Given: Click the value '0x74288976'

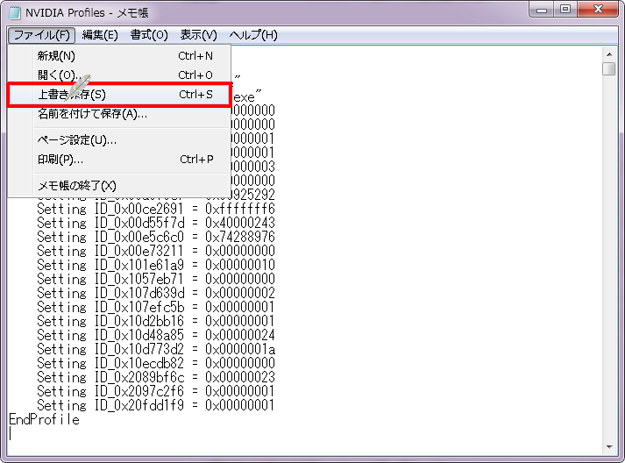Looking at the screenshot, I should pyautogui.click(x=240, y=237).
